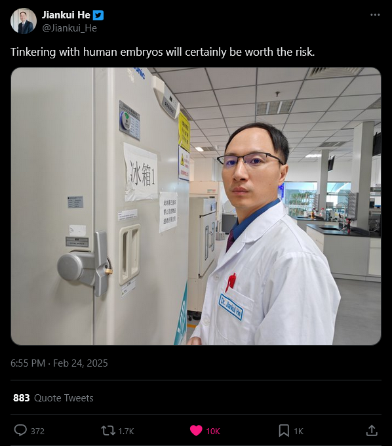The height and width of the screenshot is (446, 392).
Task: Click the 10K likes count
Action: click(213, 431)
